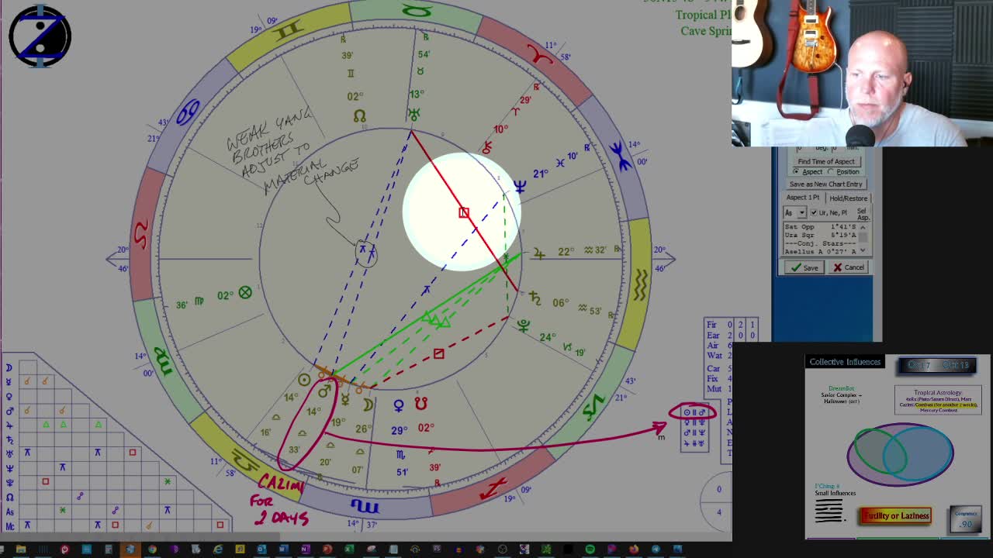
Task: Click the Taurus sign on the zodiac ring
Action: pos(417,11)
